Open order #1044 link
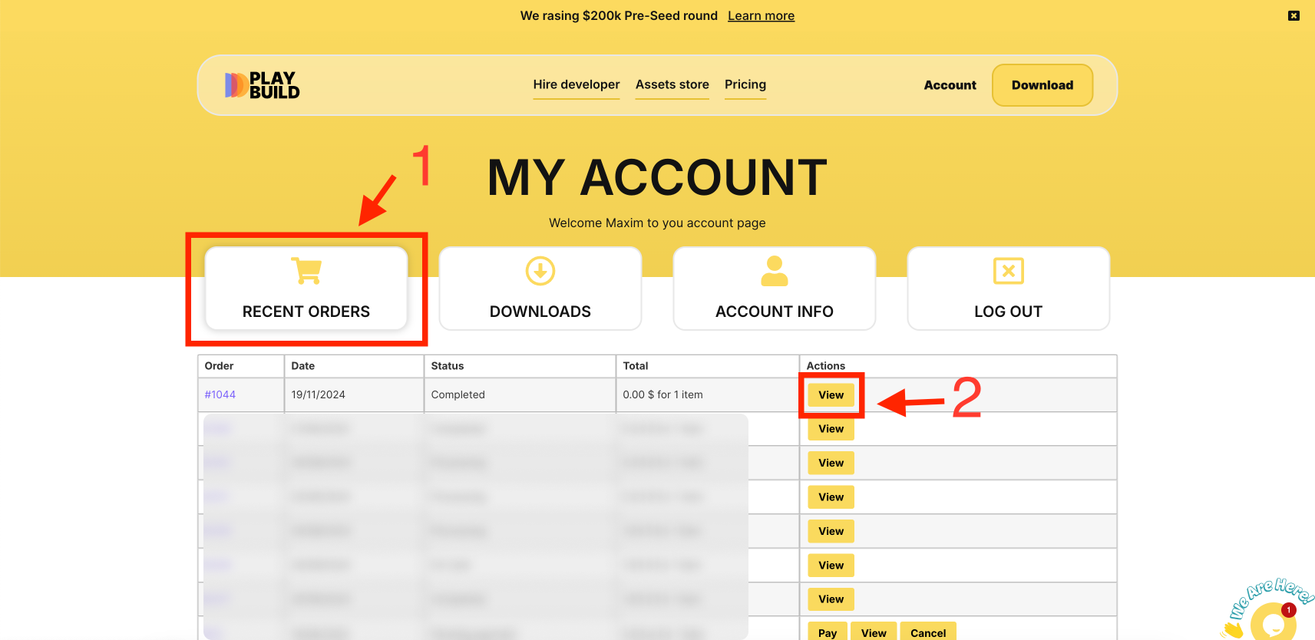 tap(220, 394)
